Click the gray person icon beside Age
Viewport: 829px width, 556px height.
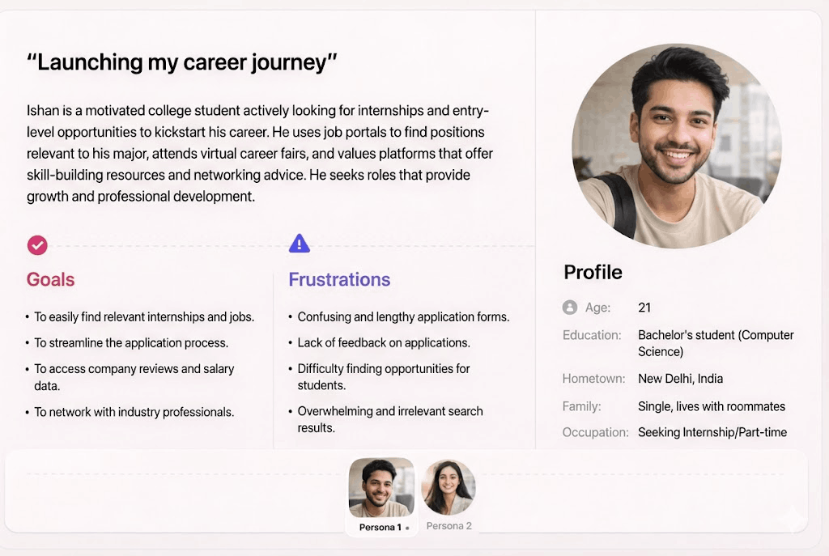click(x=570, y=308)
